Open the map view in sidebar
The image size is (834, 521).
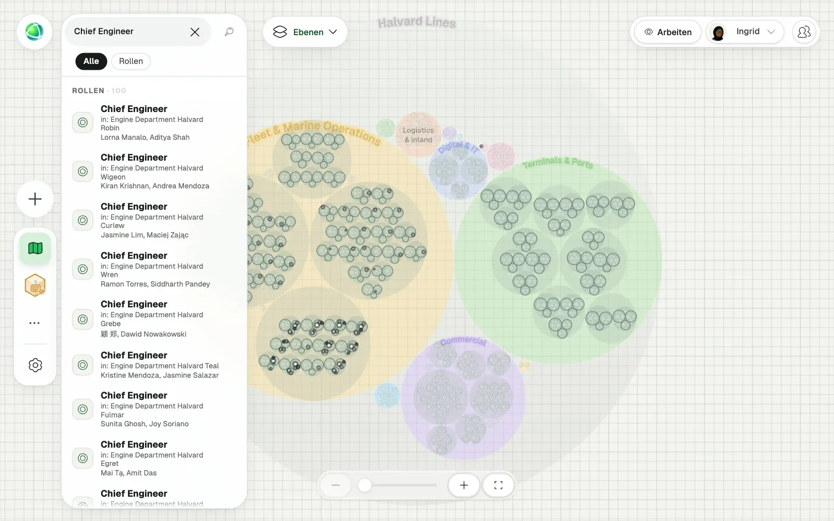pos(35,248)
